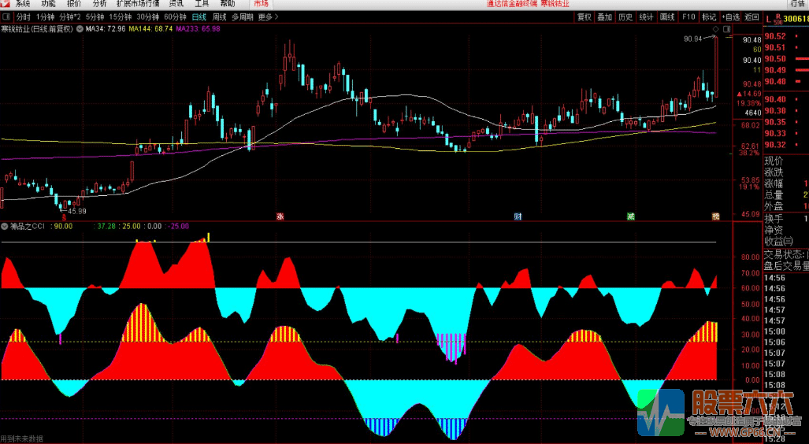
Task: Click the 45.99 low price label
Action: pyautogui.click(x=77, y=211)
